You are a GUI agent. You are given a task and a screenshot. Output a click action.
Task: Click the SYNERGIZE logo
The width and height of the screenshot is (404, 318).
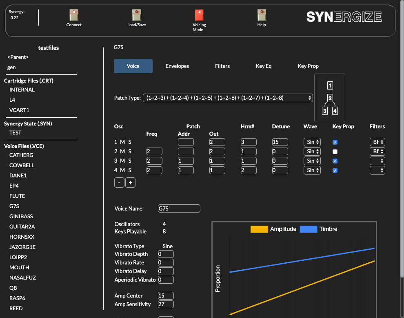pyautogui.click(x=344, y=17)
